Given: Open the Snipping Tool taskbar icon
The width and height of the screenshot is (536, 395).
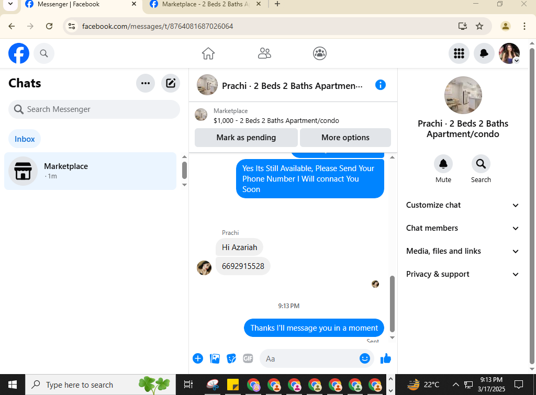Looking at the screenshot, I should [x=213, y=385].
